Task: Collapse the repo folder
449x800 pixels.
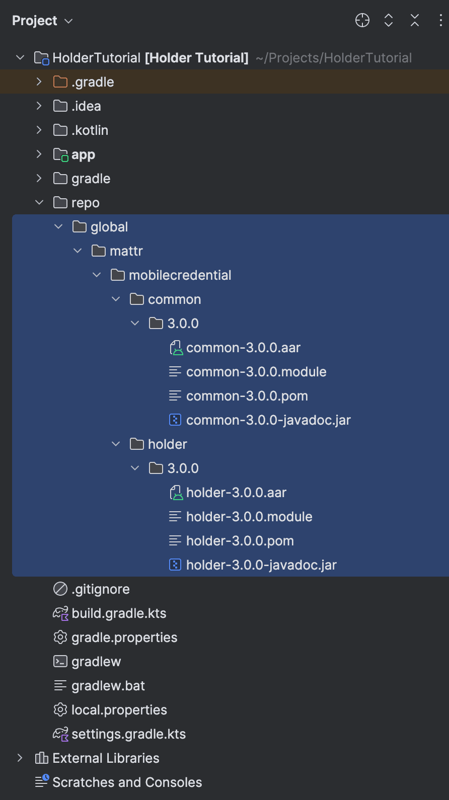Action: pos(39,203)
